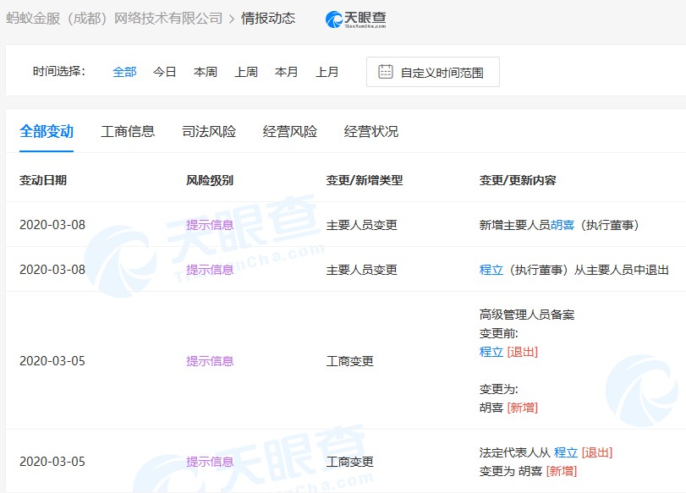
Task: Click the 时间选择 label
Action: pos(59,71)
